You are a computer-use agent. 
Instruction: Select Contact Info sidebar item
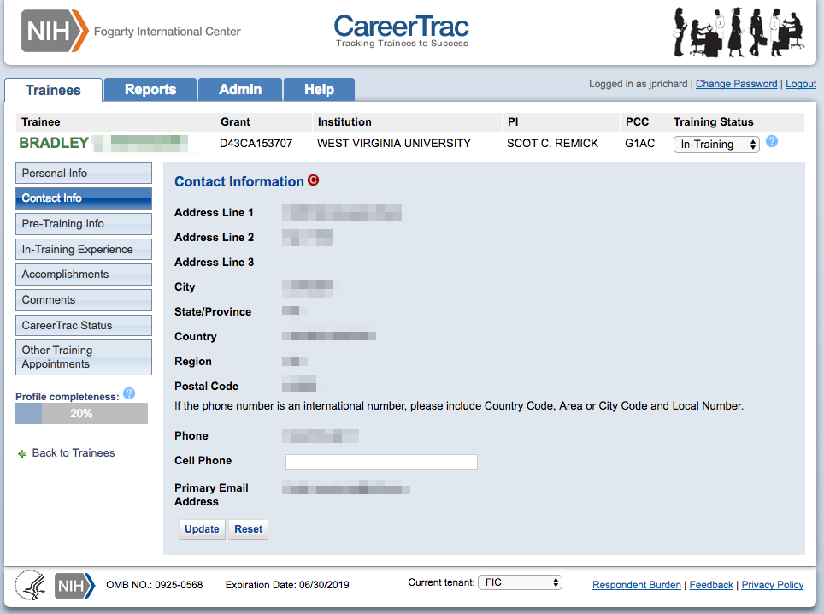click(x=84, y=198)
